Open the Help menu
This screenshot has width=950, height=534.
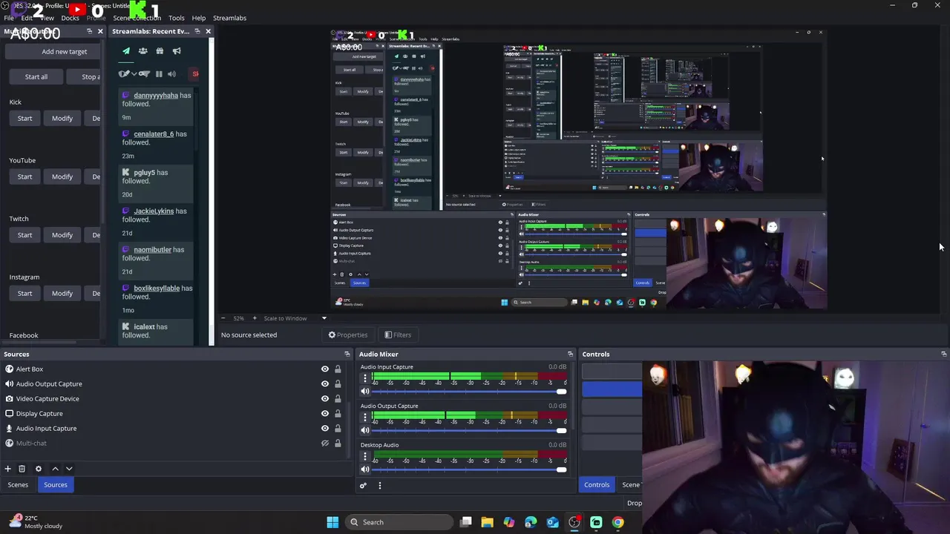point(199,18)
